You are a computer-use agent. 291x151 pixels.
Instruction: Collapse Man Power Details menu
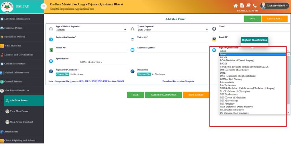point(22,91)
